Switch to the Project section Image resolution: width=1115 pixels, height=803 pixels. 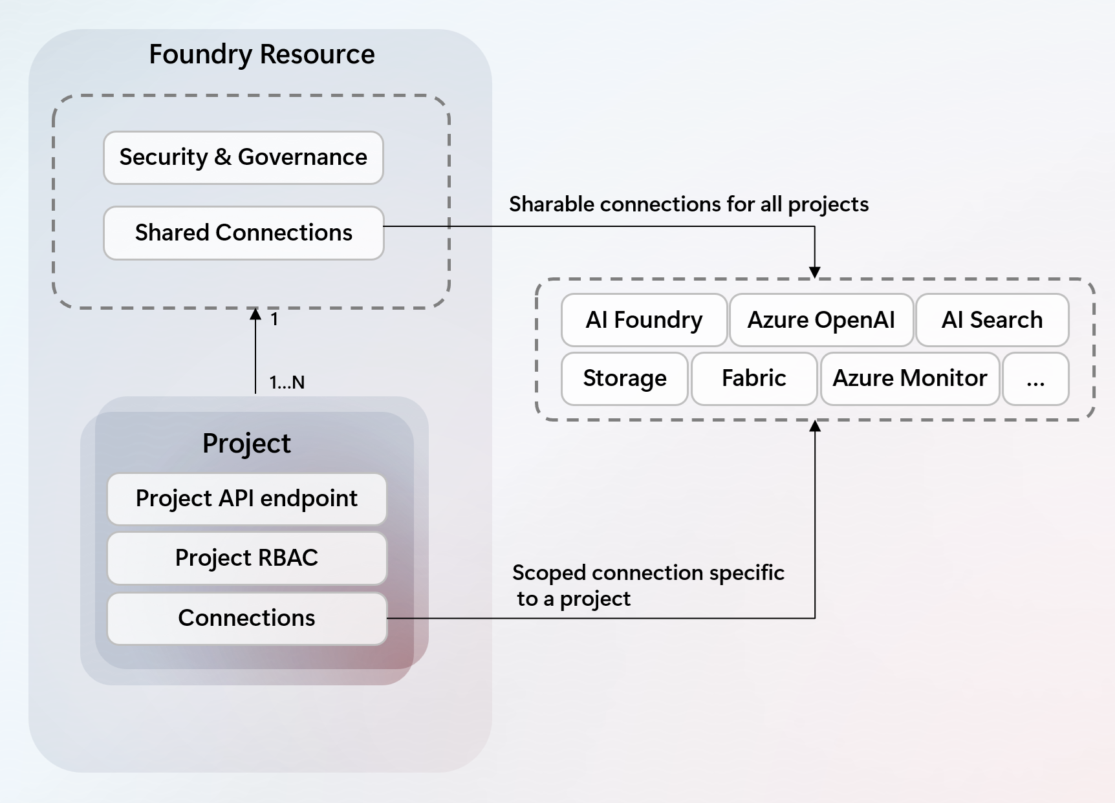click(247, 444)
